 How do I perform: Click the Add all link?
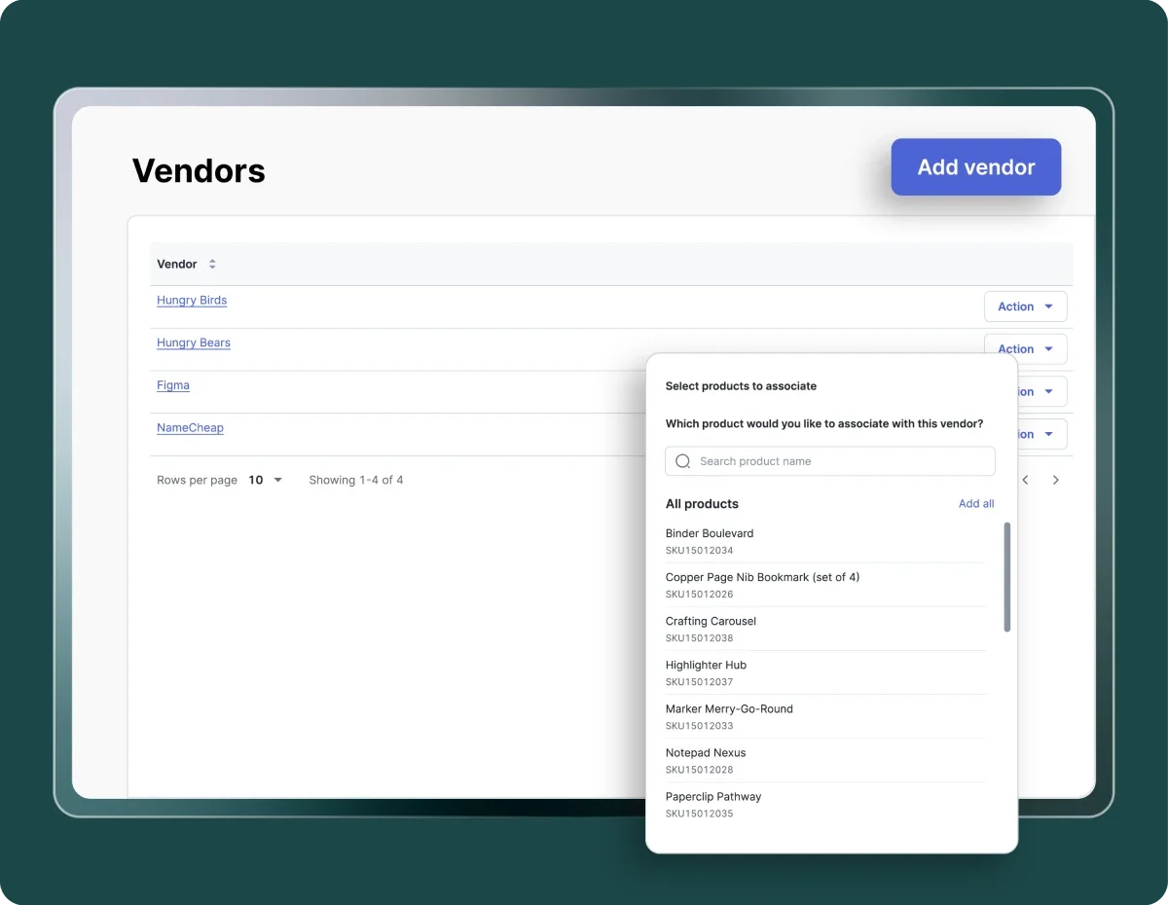pyautogui.click(x=975, y=503)
